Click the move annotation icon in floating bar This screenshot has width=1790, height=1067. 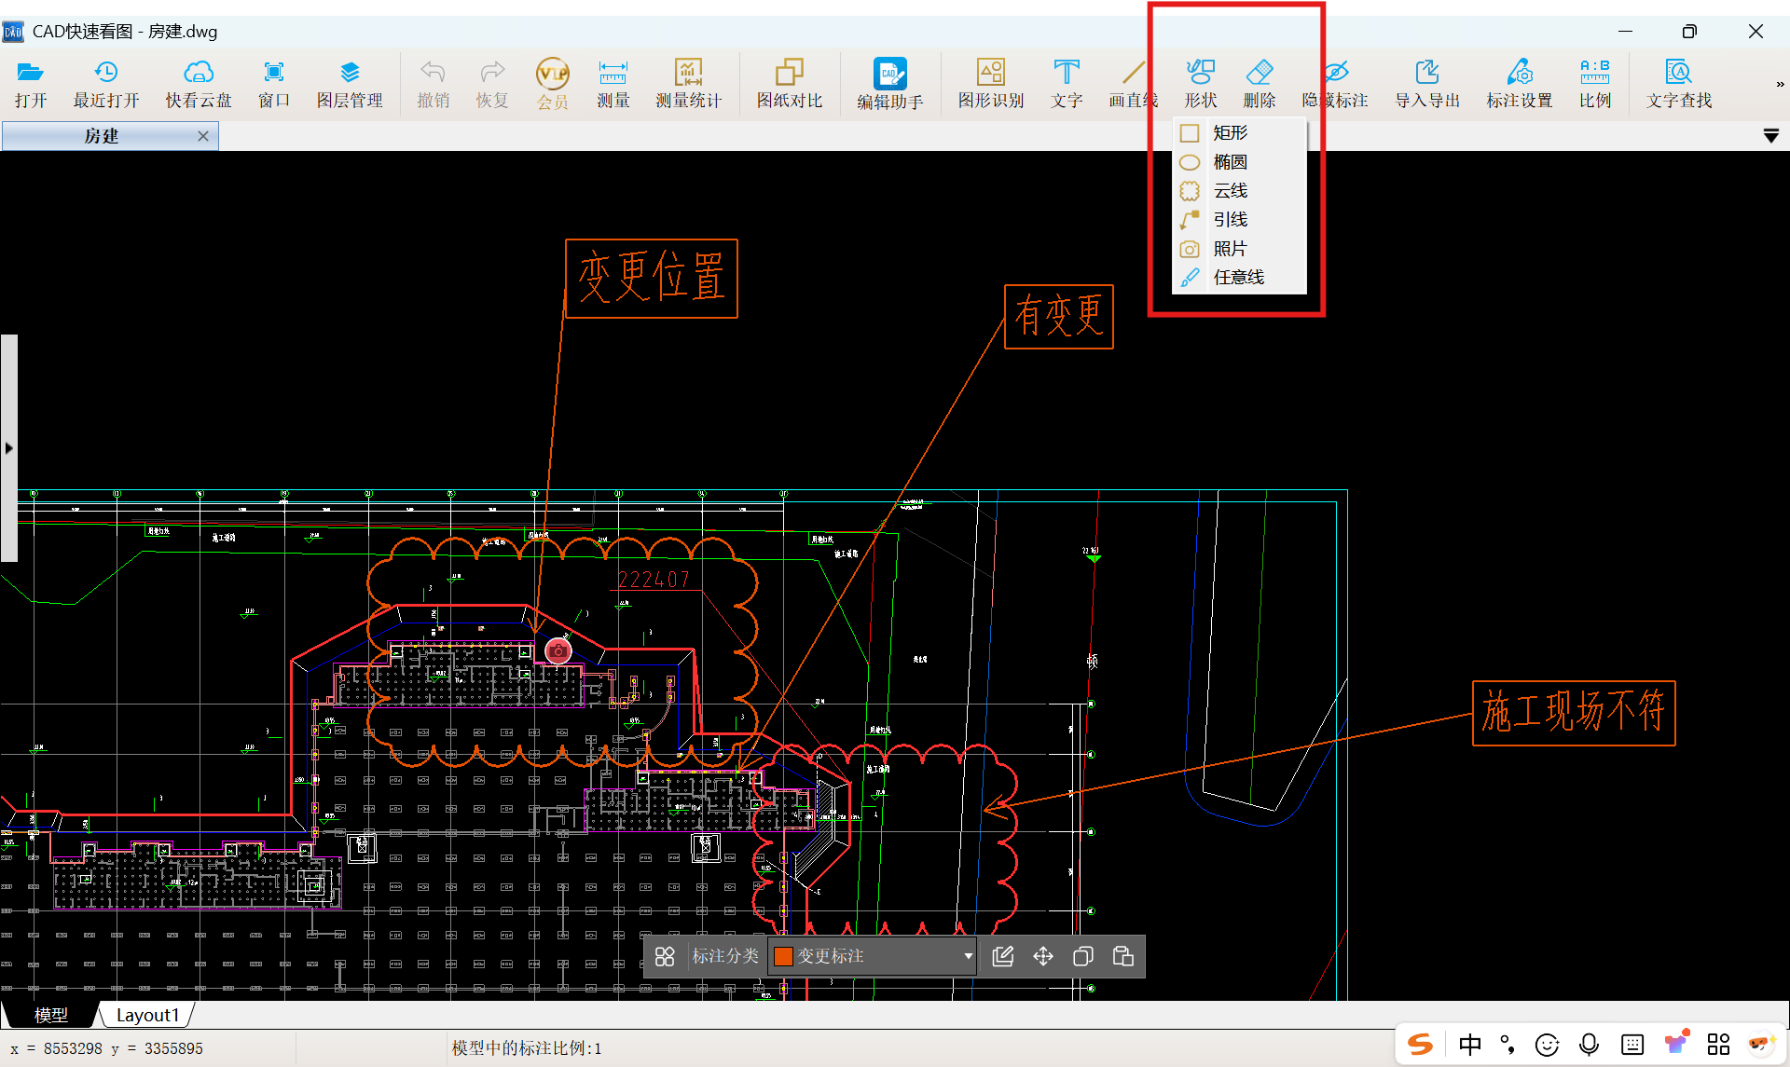pyautogui.click(x=1042, y=956)
